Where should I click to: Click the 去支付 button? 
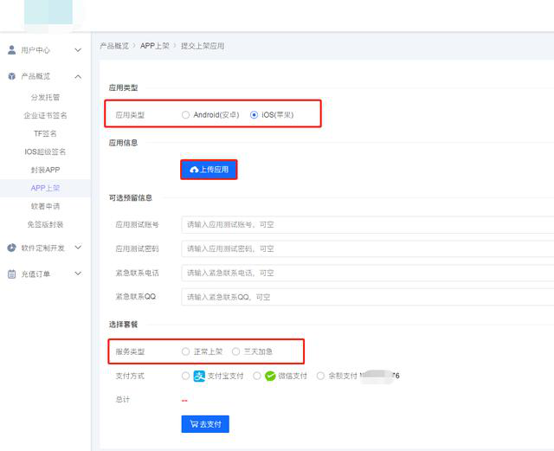coord(205,424)
